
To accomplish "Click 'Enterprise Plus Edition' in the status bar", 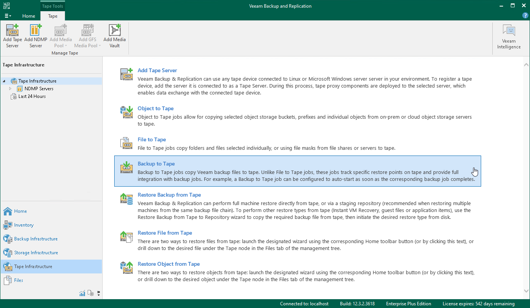I will click(408, 304).
